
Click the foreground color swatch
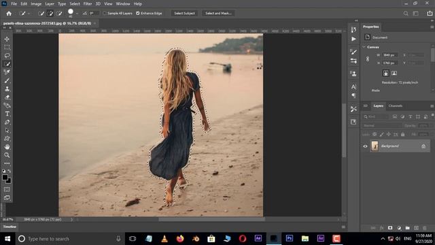5,177
